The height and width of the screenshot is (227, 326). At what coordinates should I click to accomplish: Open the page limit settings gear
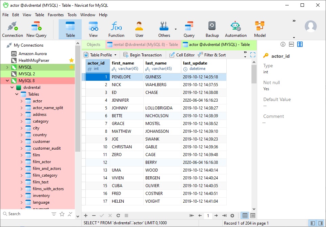click(x=232, y=216)
